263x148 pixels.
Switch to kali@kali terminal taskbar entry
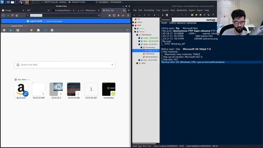click(x=109, y=2)
